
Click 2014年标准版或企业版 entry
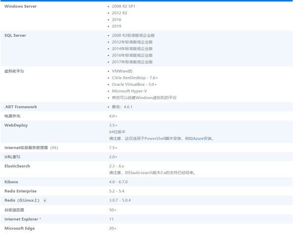(x=132, y=49)
